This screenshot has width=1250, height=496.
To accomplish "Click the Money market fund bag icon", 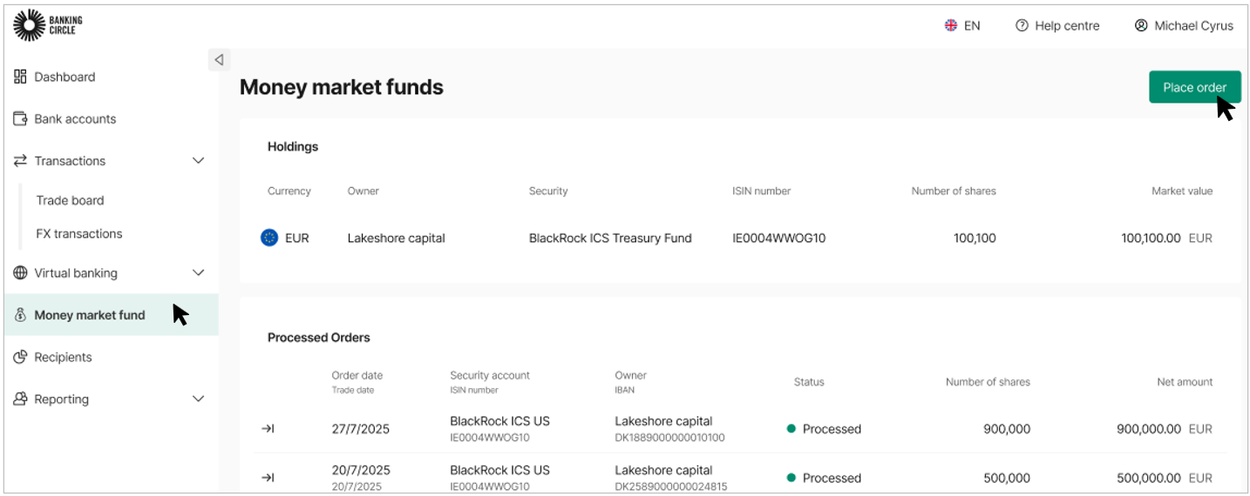I will point(21,315).
